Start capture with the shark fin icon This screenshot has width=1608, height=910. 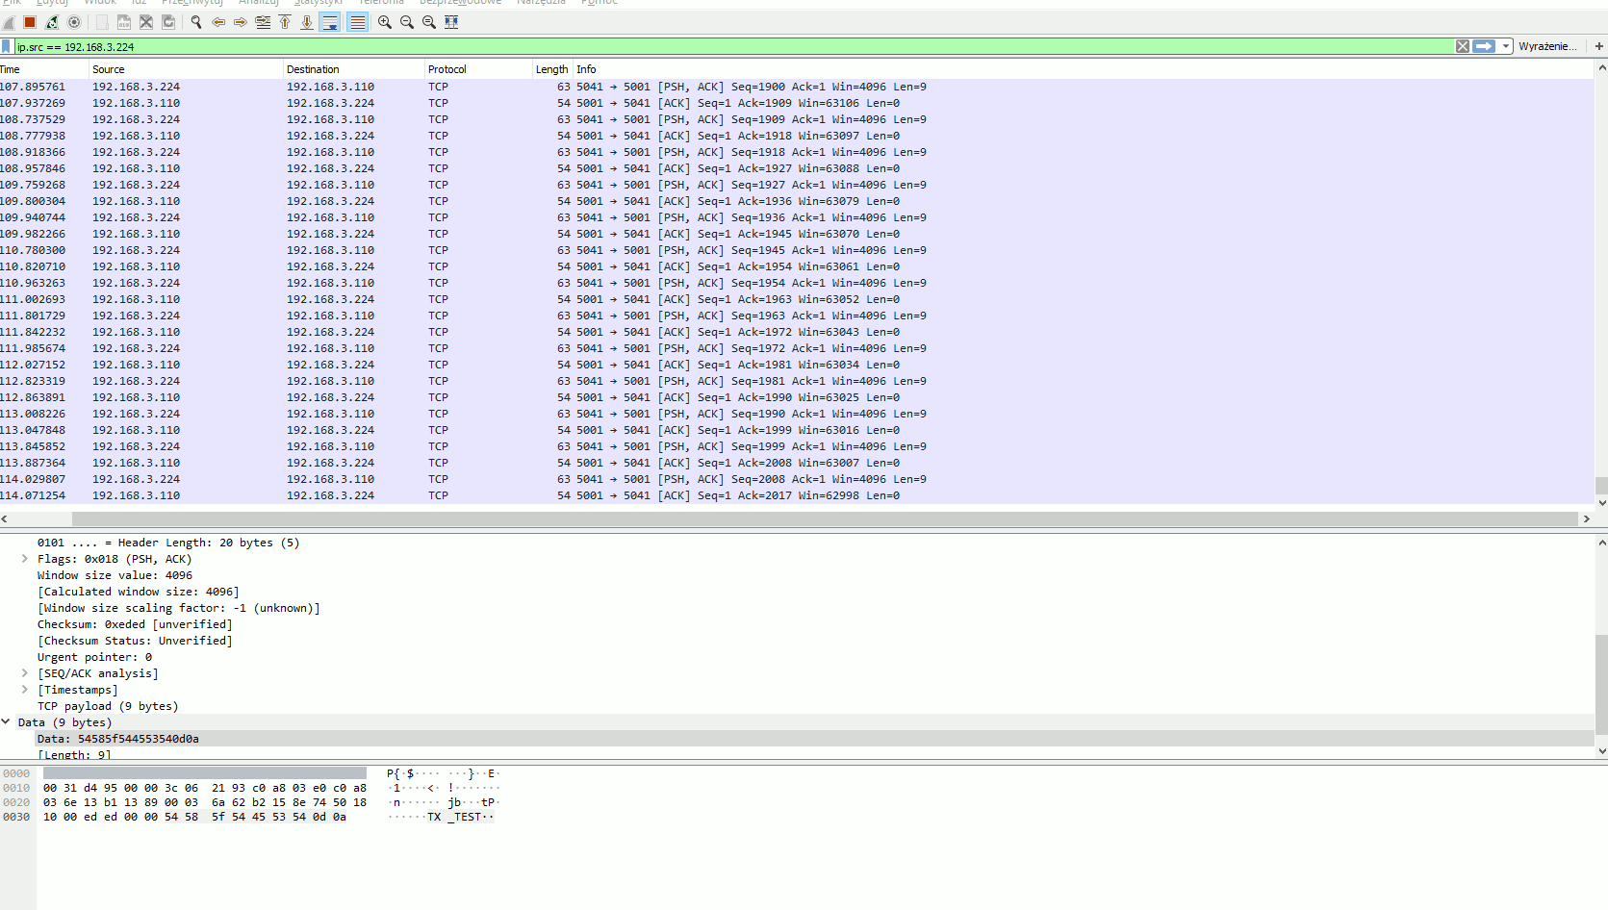coord(9,22)
